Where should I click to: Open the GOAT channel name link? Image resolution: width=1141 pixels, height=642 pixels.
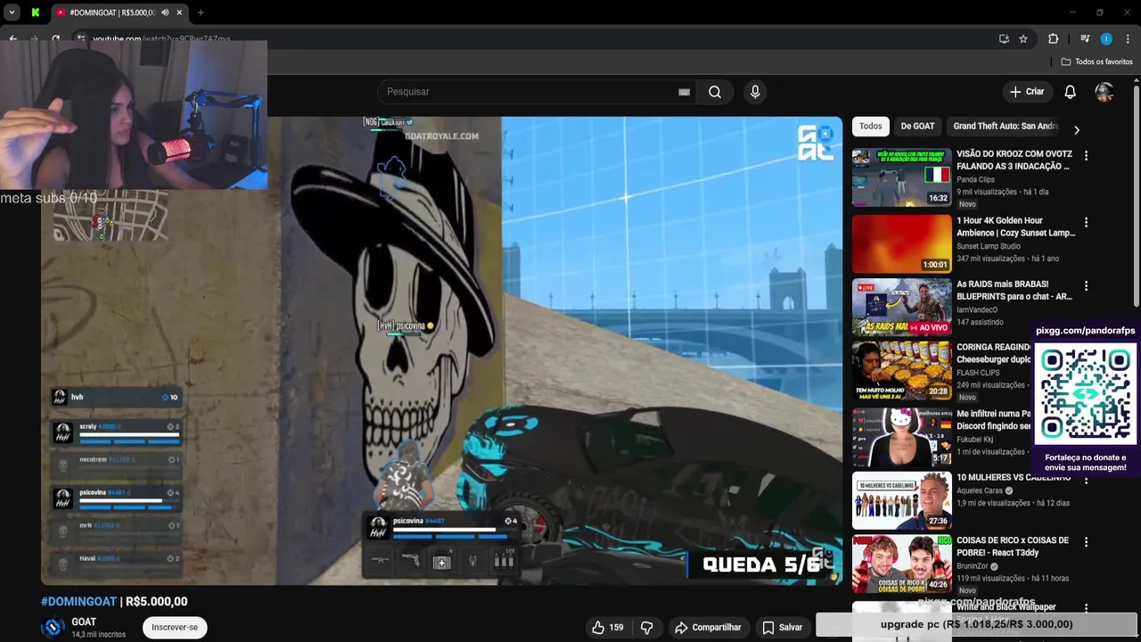click(x=84, y=622)
